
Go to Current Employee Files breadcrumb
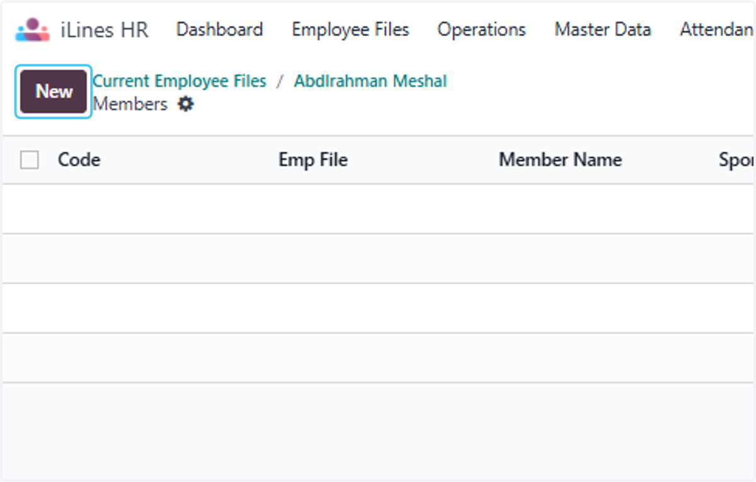[x=180, y=81]
